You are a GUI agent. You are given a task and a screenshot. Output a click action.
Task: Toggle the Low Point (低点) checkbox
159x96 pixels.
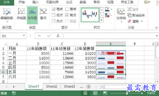53,15
